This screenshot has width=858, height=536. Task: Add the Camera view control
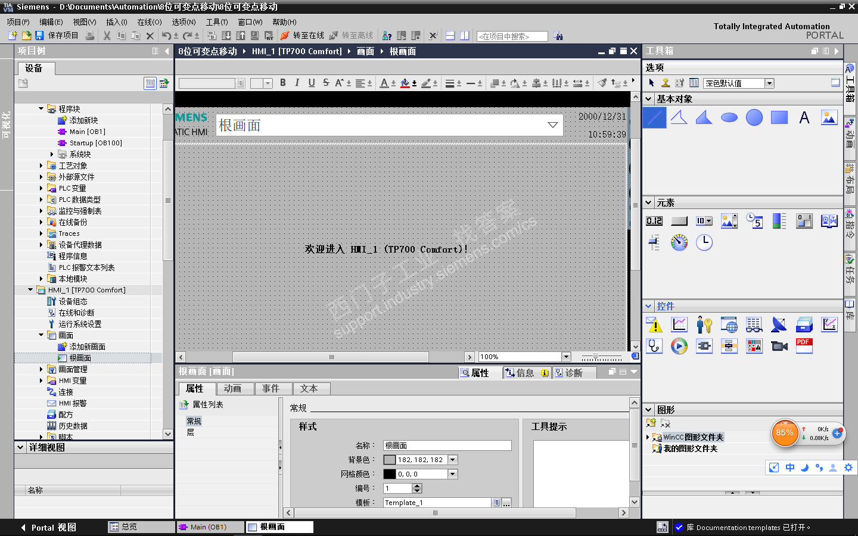(x=779, y=346)
